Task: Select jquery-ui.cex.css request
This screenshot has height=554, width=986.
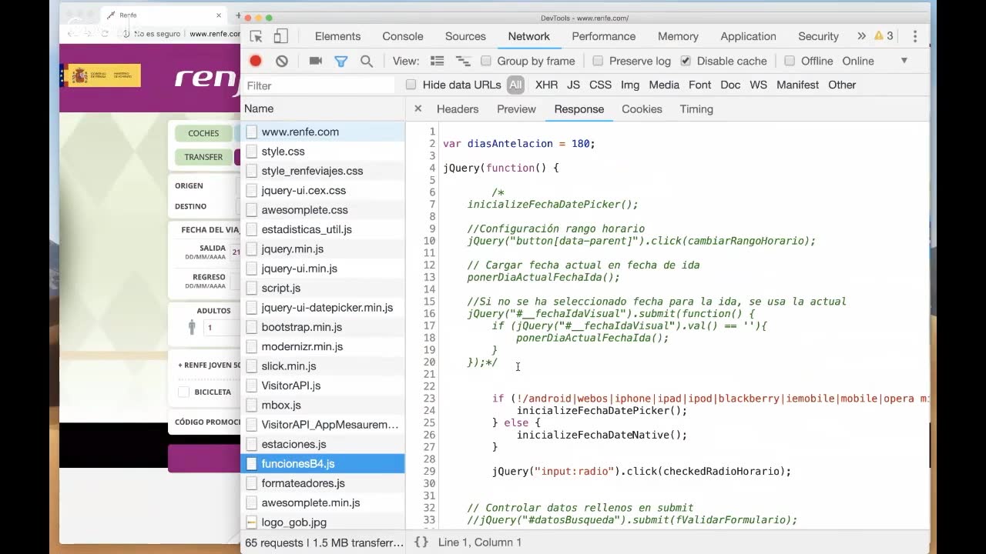Action: pyautogui.click(x=323, y=190)
